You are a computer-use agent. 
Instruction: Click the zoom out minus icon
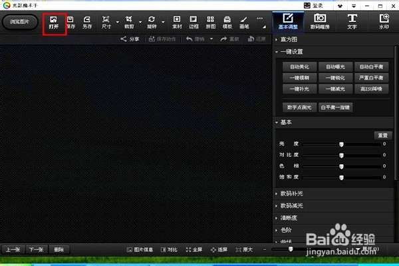(265, 249)
